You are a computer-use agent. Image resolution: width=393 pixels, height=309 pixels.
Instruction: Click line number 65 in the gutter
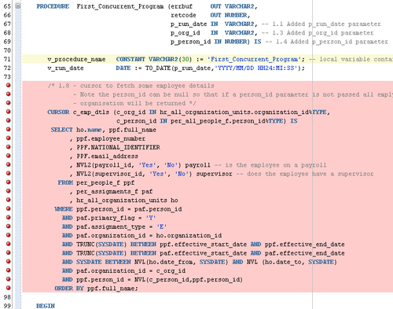(7, 6)
